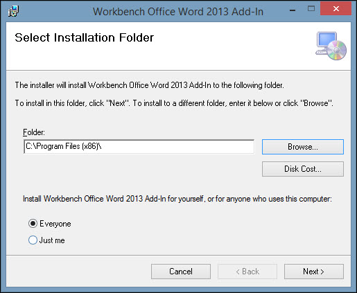Click the Select Installation Folder heading
The image size is (357, 293).
[85, 37]
